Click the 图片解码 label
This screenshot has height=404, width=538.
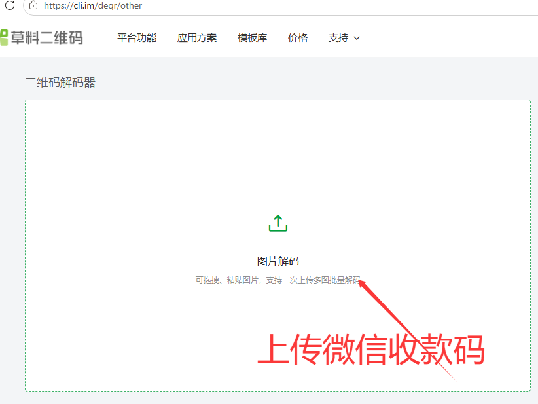click(278, 261)
